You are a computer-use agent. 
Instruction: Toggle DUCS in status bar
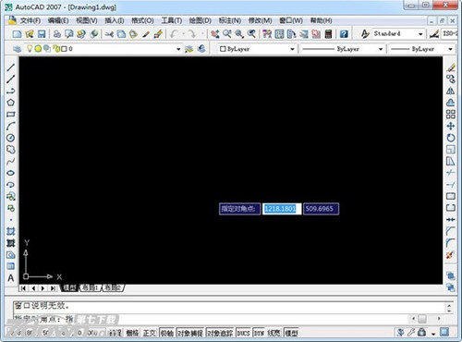(x=243, y=333)
